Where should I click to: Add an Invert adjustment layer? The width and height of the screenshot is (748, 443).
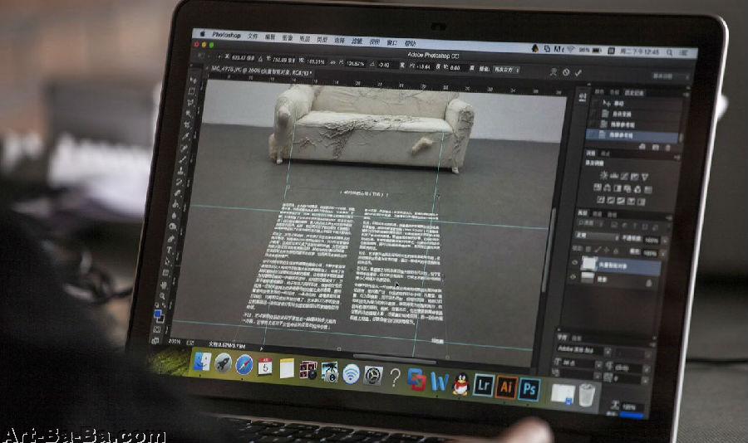601,200
